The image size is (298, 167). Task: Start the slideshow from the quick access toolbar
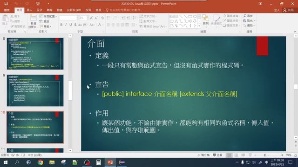[x=38, y=4]
